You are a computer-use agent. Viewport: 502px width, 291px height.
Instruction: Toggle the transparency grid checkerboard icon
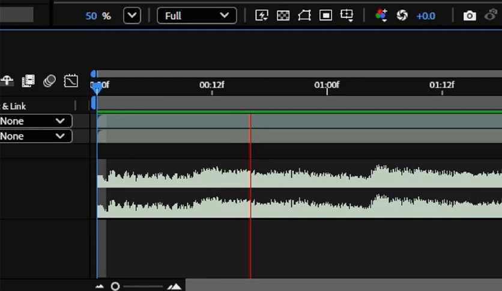pyautogui.click(x=283, y=16)
